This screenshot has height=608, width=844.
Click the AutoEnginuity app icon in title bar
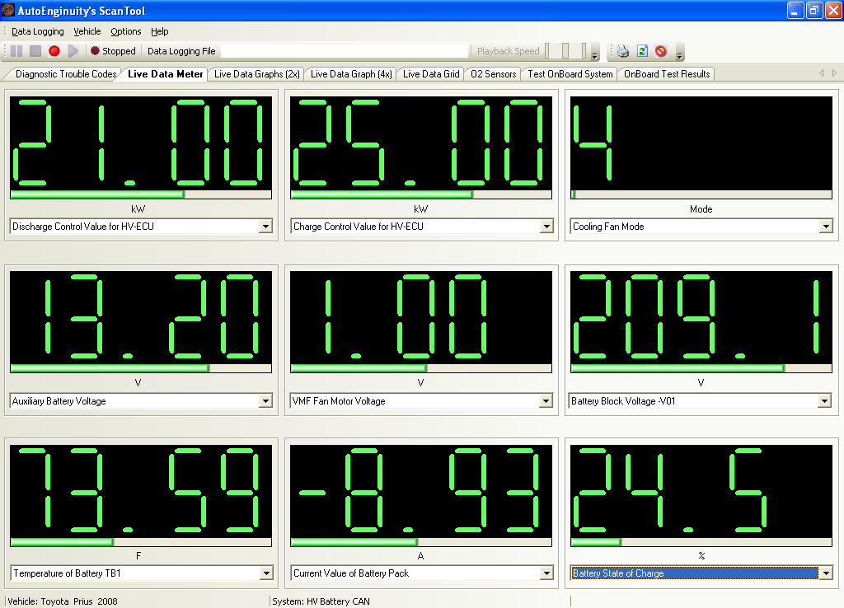click(x=9, y=10)
